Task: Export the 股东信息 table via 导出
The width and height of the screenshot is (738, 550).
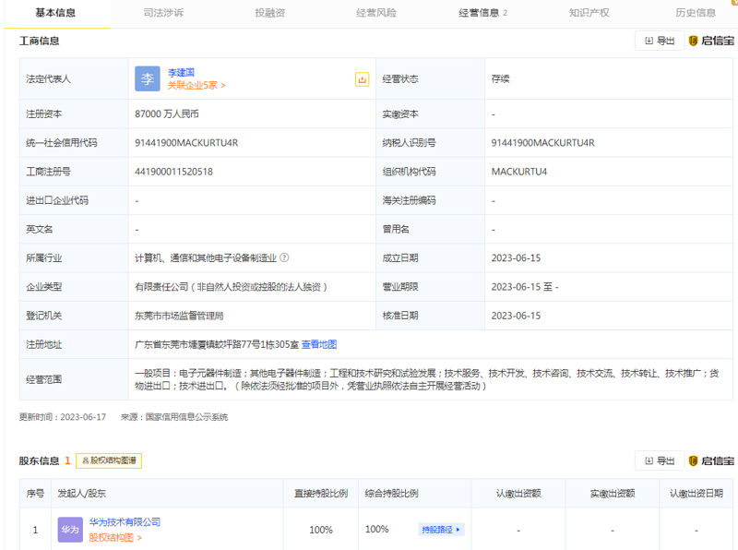Action: (x=660, y=460)
